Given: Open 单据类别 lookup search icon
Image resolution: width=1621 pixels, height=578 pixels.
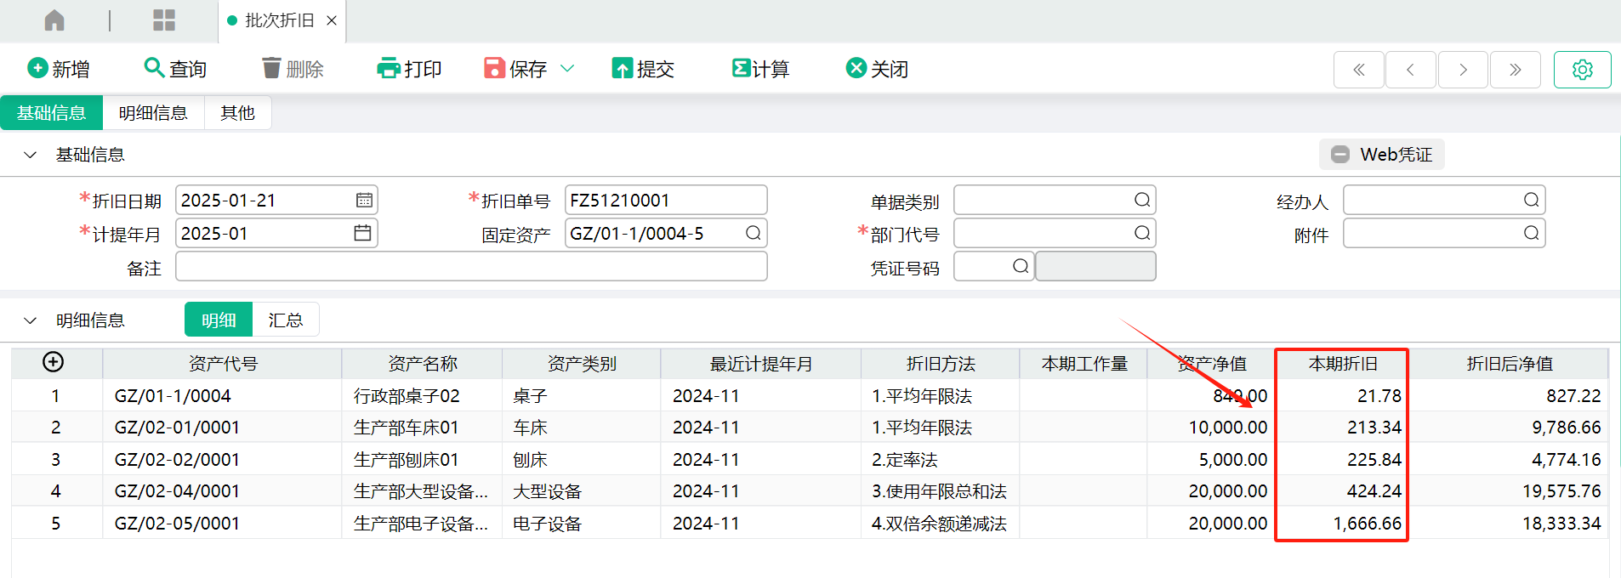Looking at the screenshot, I should (x=1142, y=200).
